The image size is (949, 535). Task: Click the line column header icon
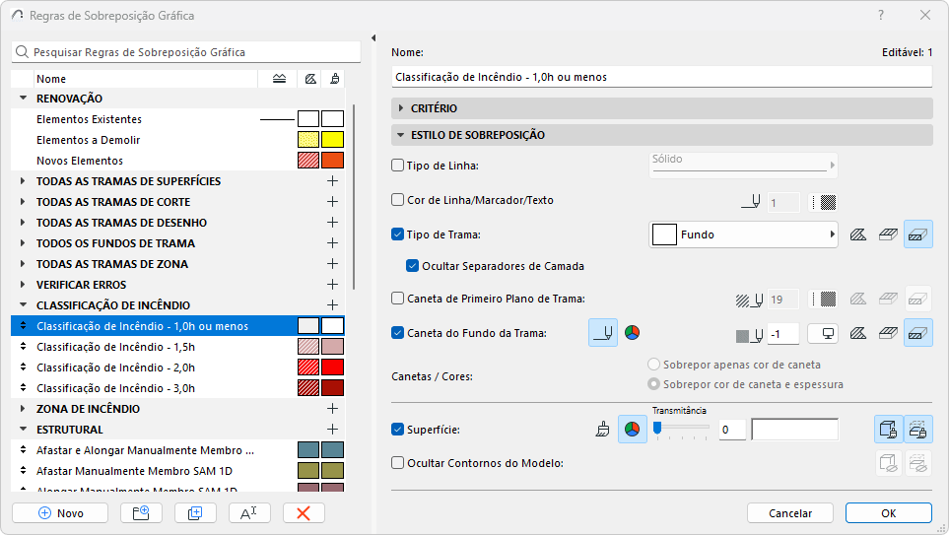click(x=279, y=79)
